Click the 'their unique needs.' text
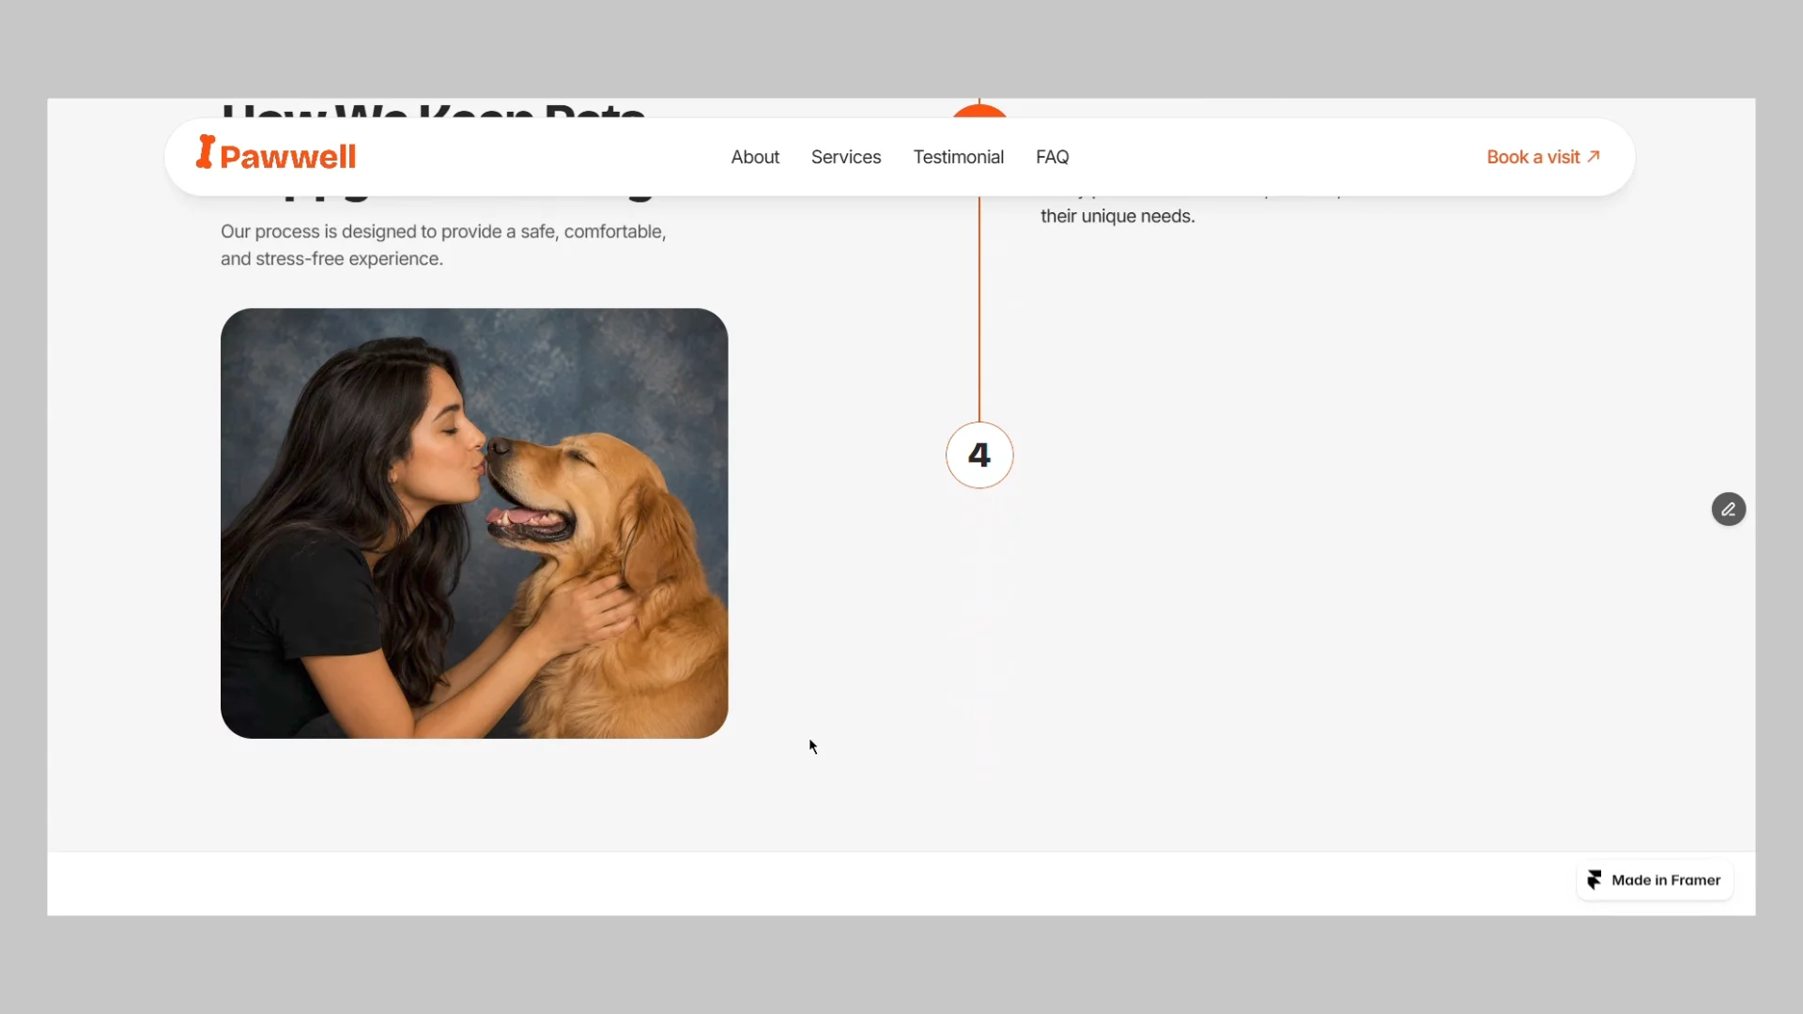The height and width of the screenshot is (1014, 1803). pos(1117,216)
